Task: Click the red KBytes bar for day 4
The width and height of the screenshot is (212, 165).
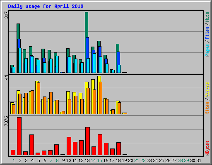Action: click(31, 145)
